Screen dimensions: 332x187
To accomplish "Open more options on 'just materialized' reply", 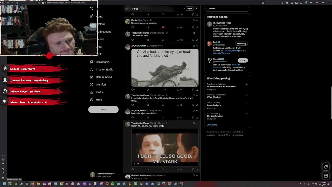I will click(197, 111).
